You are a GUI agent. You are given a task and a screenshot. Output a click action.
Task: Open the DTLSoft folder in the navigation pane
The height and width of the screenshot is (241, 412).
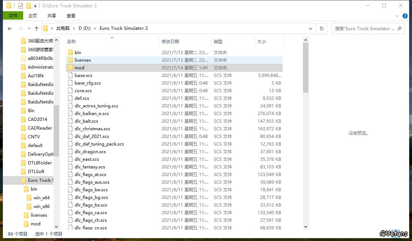(36, 172)
